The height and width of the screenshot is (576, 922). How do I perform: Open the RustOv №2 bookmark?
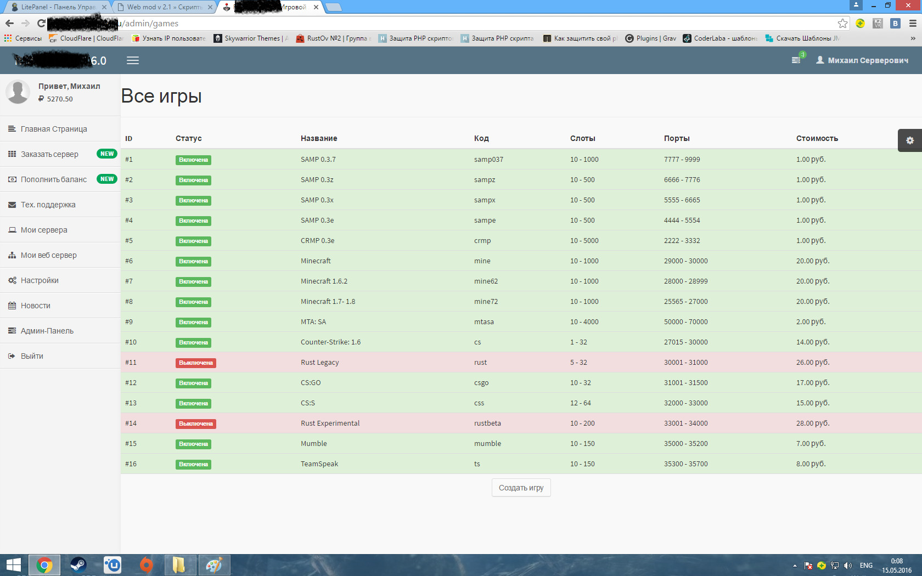click(x=333, y=38)
